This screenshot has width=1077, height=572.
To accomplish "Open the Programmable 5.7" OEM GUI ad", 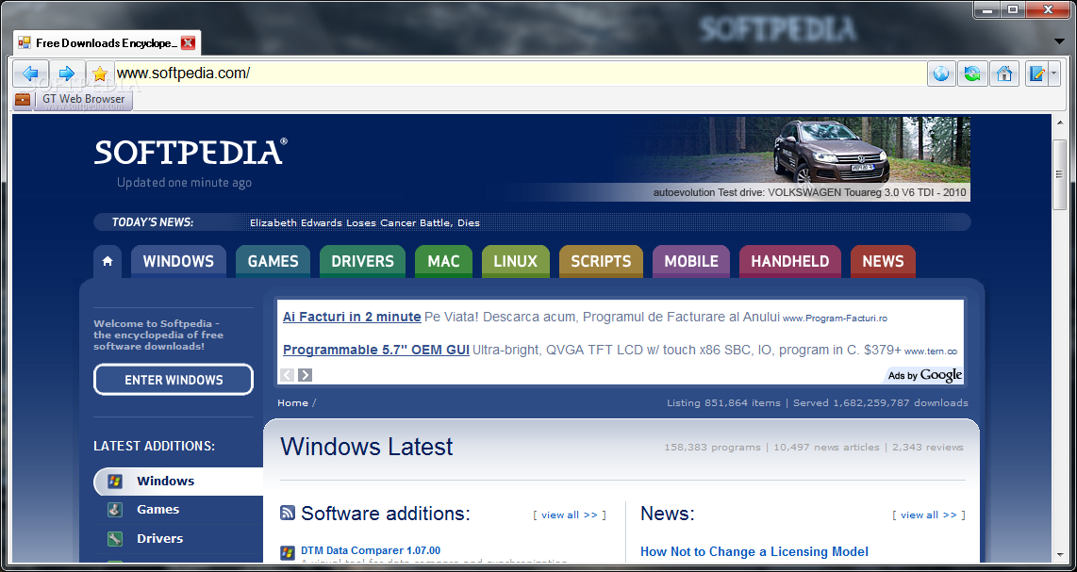I will [x=375, y=351].
